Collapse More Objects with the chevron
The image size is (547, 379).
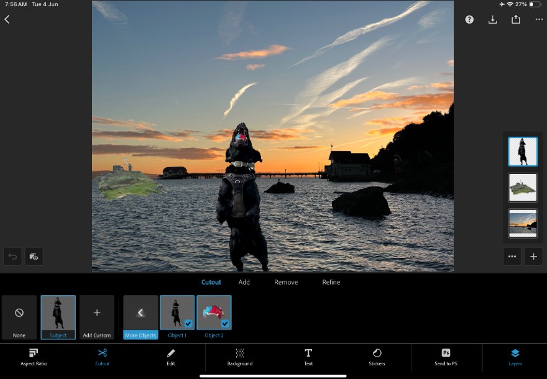[140, 313]
